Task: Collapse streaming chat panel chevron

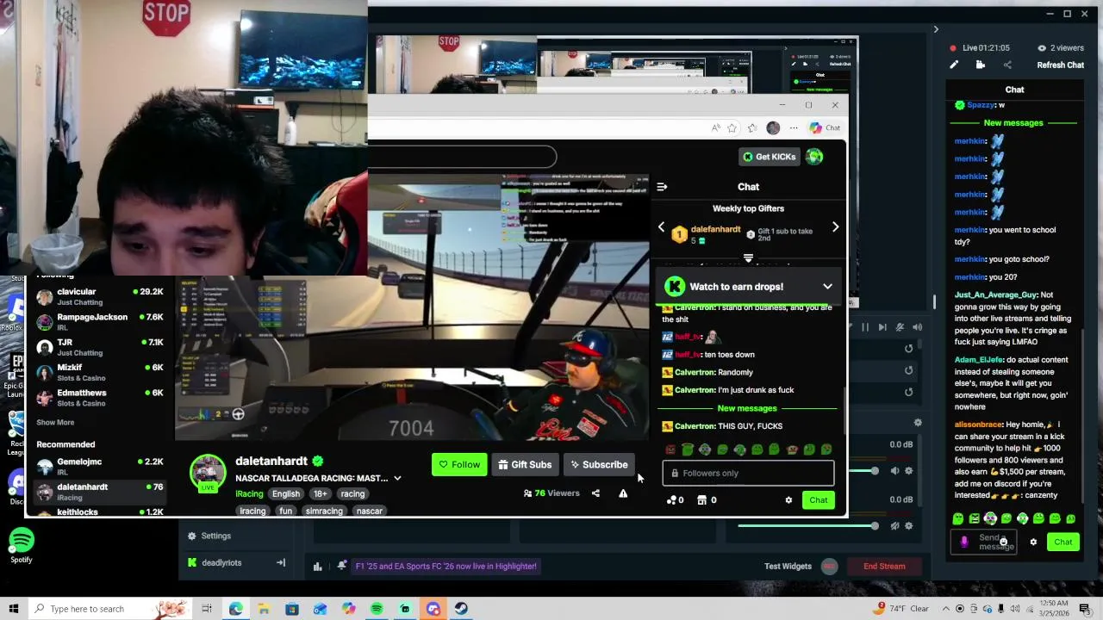Action: tap(936, 30)
